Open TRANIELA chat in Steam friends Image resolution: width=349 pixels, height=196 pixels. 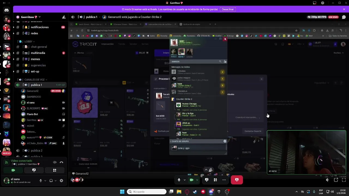198,92
